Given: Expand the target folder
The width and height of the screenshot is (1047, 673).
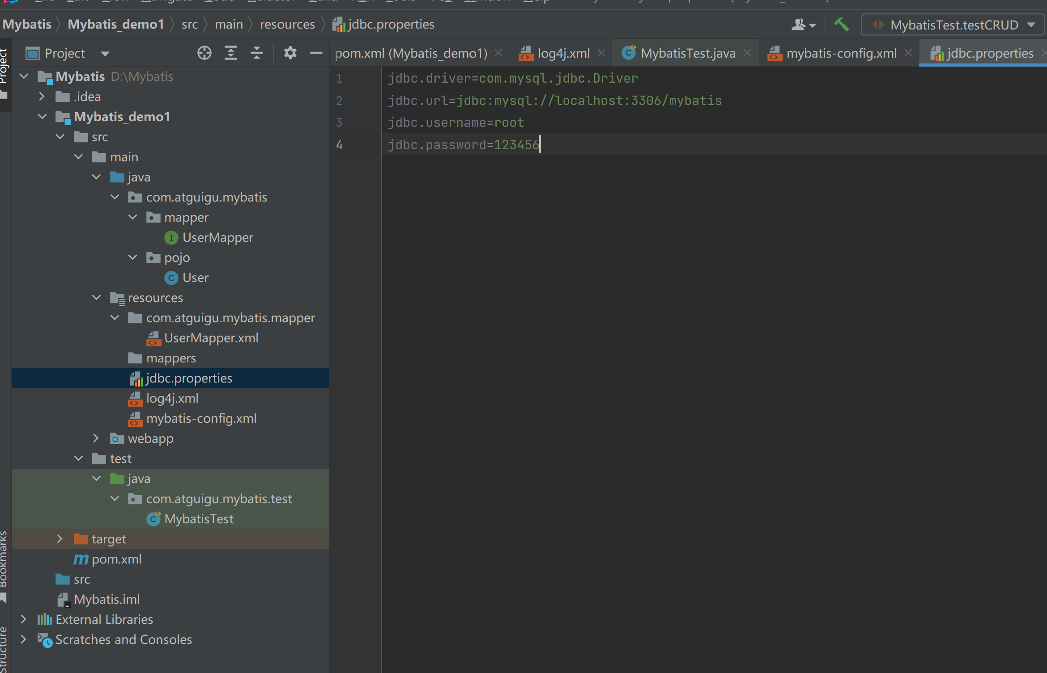Looking at the screenshot, I should coord(60,539).
